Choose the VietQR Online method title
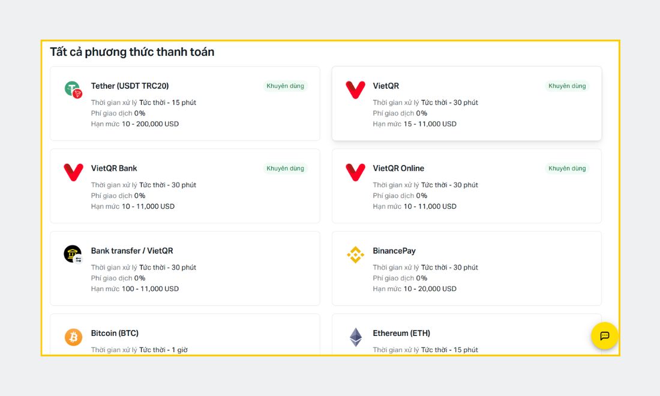Viewport: 660px width, 396px height. 398,169
